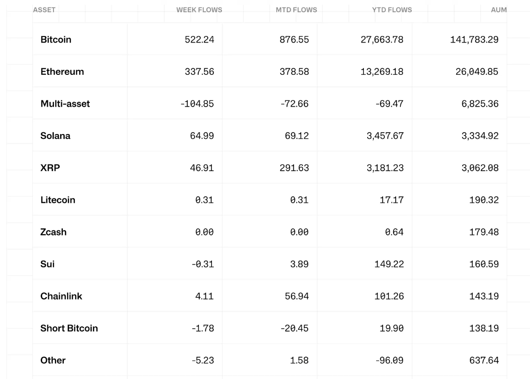
Task: Click the Zcash asset name
Action: (x=53, y=232)
